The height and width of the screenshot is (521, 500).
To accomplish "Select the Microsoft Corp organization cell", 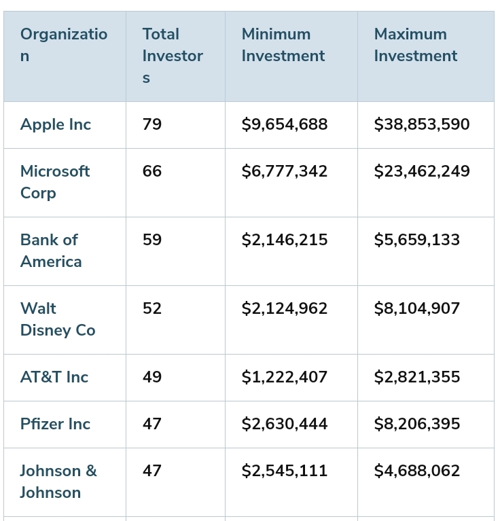I will 55,182.
